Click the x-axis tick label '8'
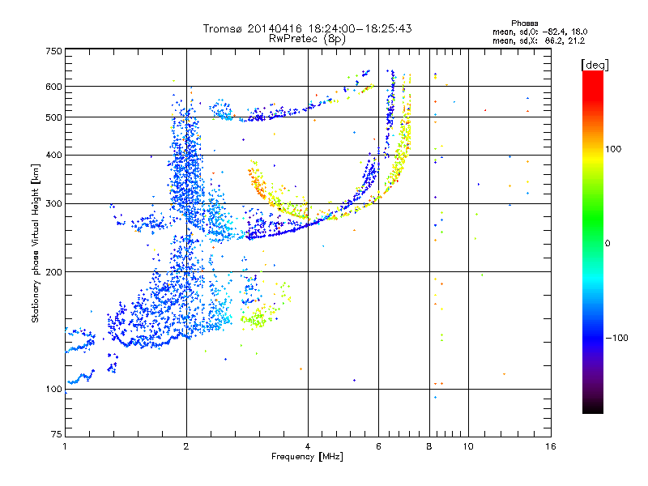Screen dimensions: 648x486 click(429, 446)
